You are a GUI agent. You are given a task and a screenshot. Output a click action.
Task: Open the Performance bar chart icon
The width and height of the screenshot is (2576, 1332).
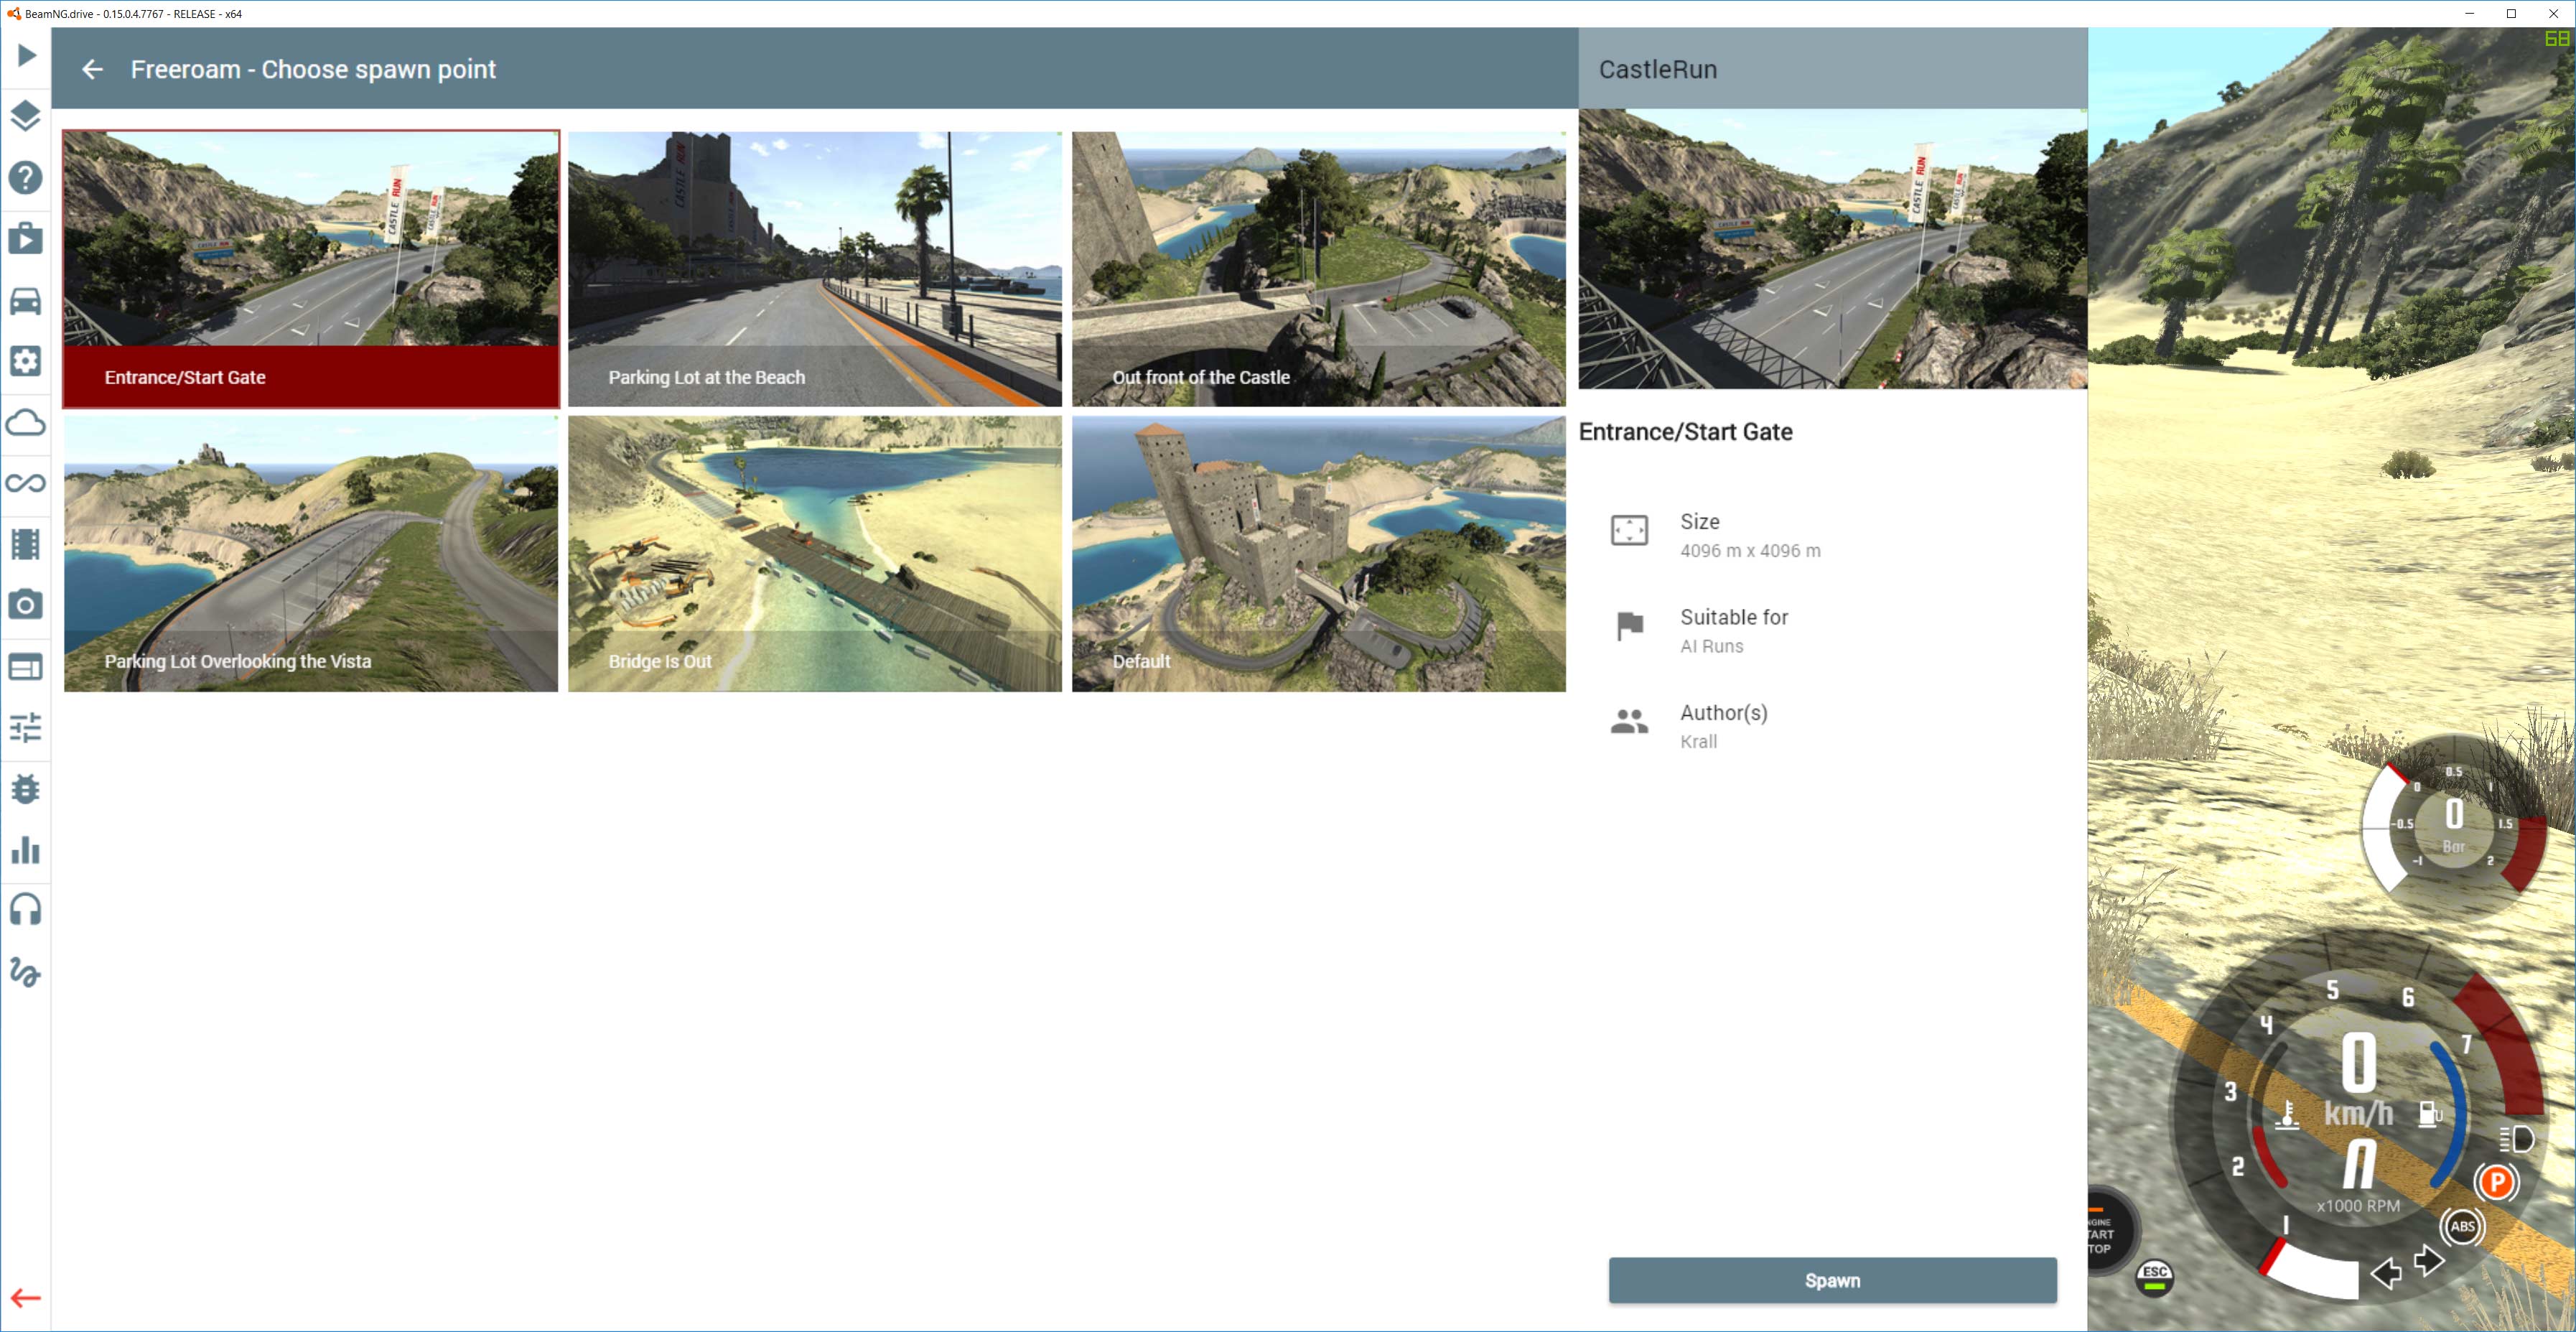click(x=26, y=850)
